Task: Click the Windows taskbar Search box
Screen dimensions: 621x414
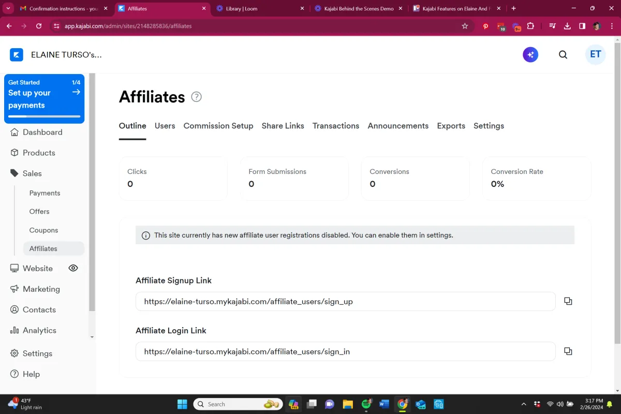Action: point(238,404)
